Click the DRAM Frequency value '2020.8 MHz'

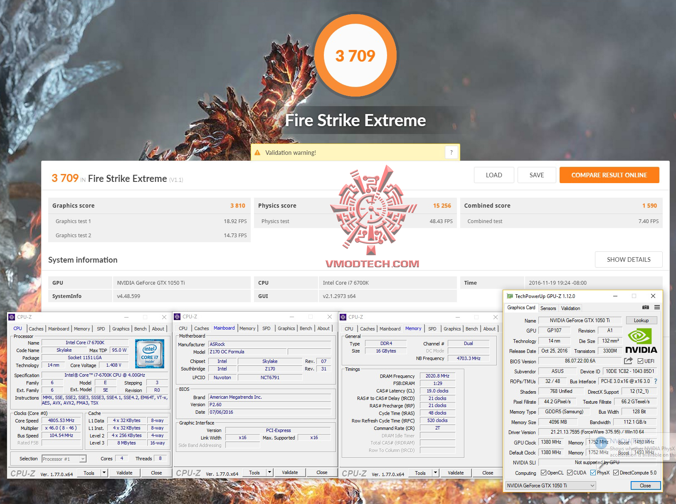coord(437,376)
